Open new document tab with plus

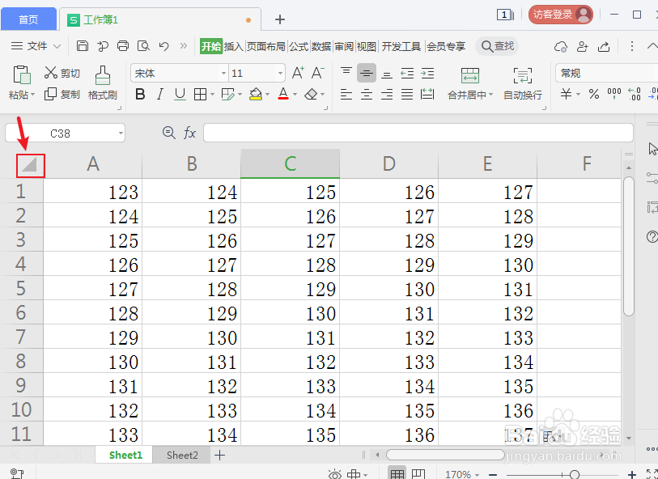point(280,19)
